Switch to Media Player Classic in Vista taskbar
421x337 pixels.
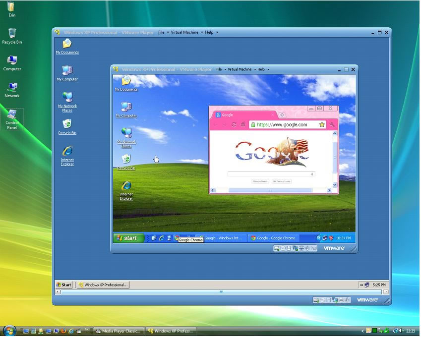[x=119, y=331]
